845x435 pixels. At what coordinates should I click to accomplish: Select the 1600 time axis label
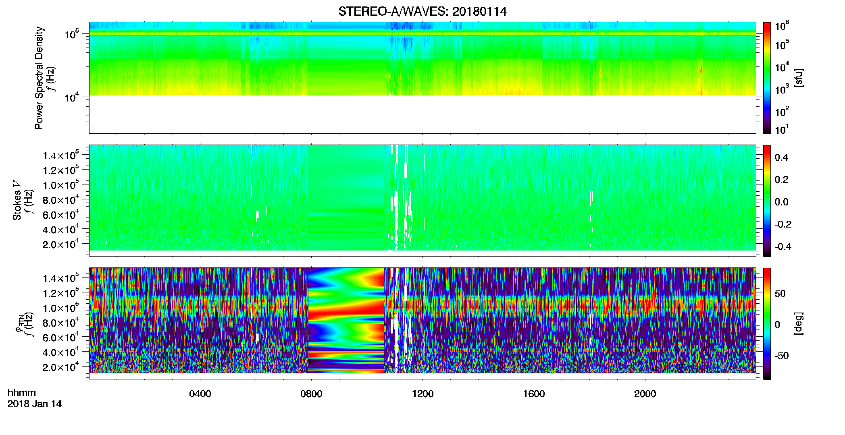tap(534, 394)
